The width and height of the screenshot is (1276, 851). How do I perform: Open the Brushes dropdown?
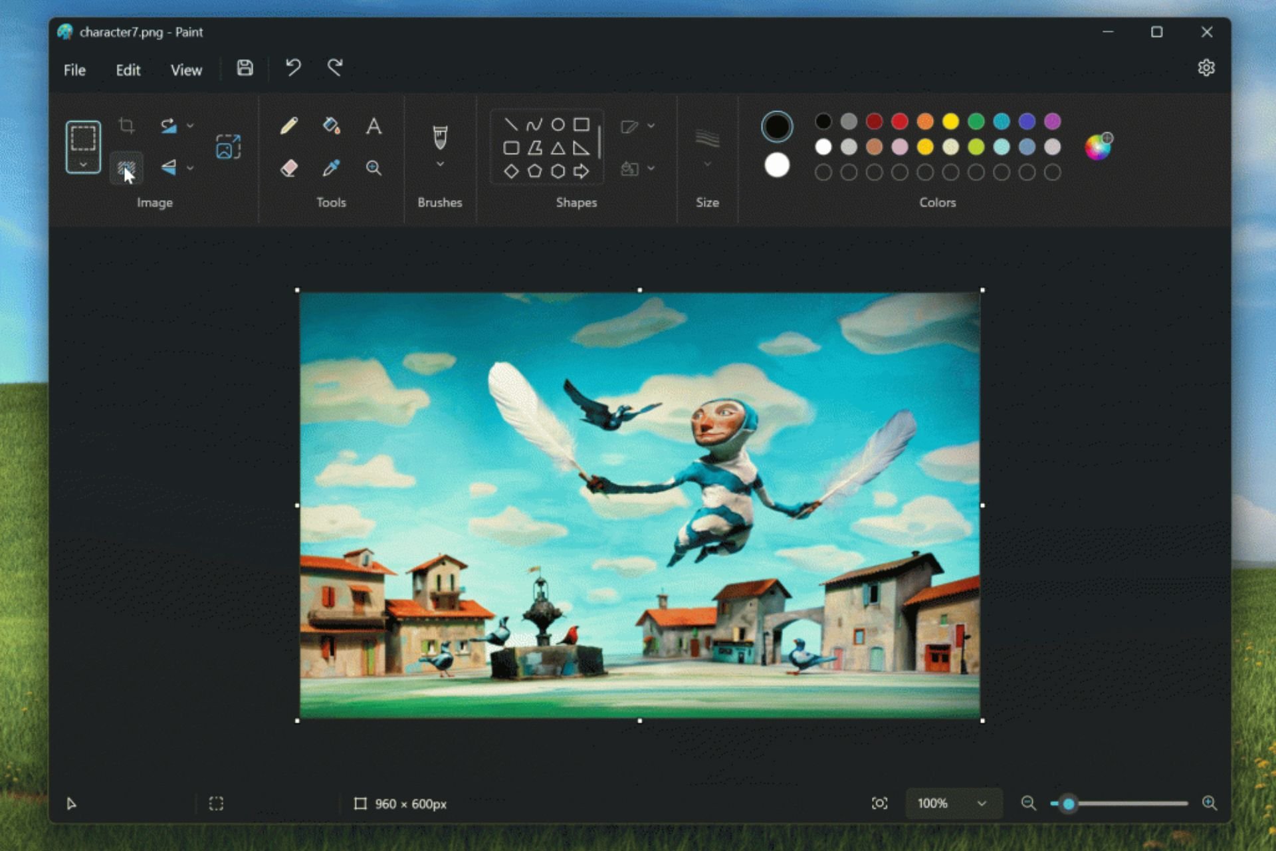[440, 163]
